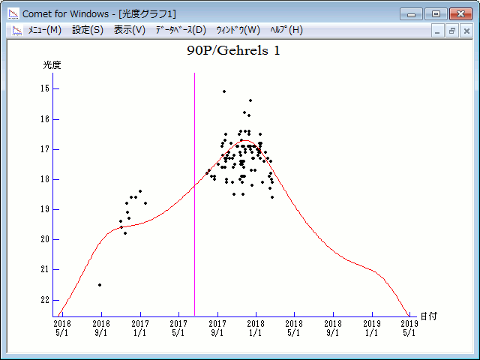Click the brightest data point near magnitude 15

[x=224, y=91]
